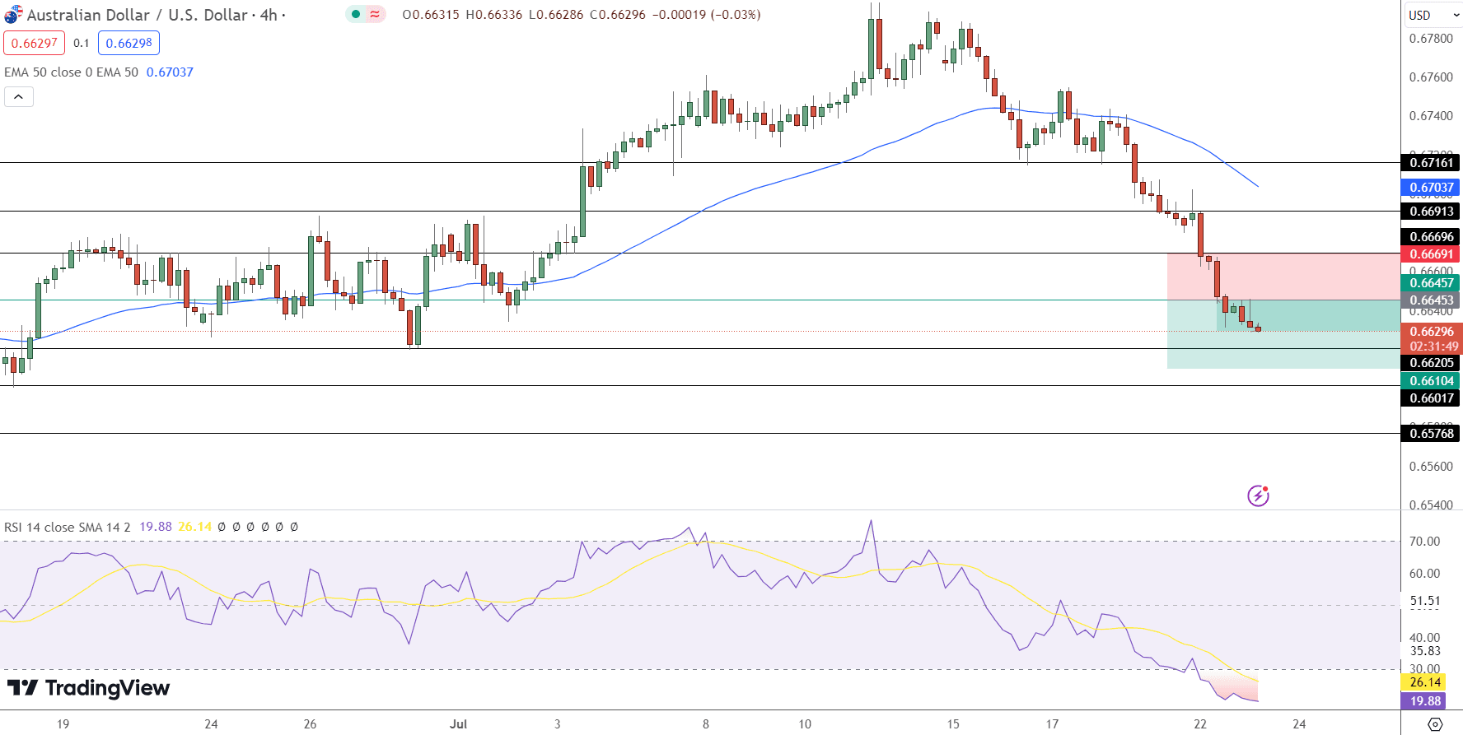Viewport: 1463px width, 735px height.
Task: Click the red approximate-data indicator icon
Action: [x=376, y=14]
